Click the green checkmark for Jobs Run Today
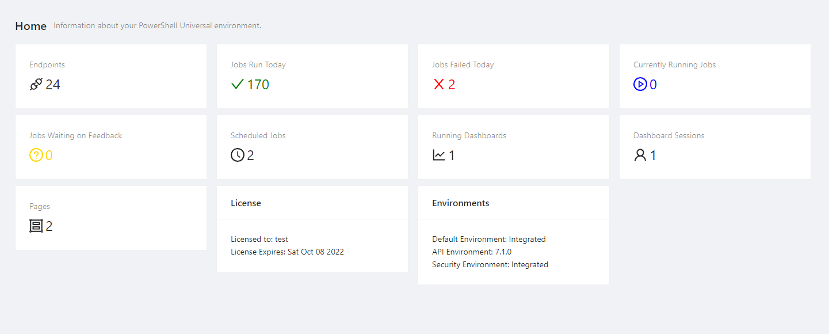 (238, 85)
